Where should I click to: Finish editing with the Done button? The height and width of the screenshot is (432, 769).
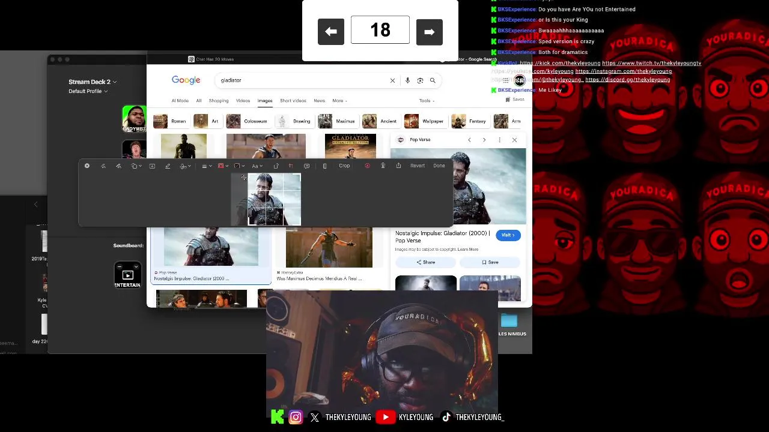(x=439, y=166)
